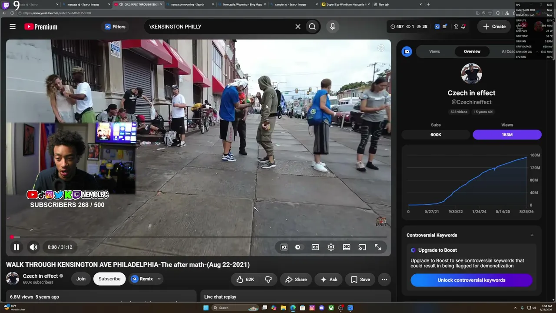Open File Explorer from taskbar
This screenshot has height=313, width=556.
tap(283, 308)
